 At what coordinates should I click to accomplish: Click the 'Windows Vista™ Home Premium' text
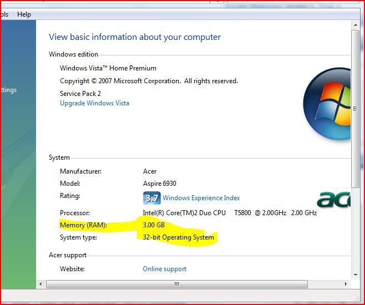108,68
